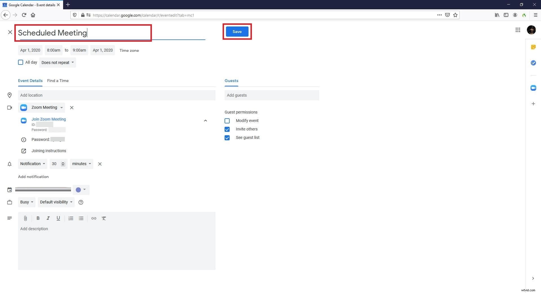Enable the All day checkbox
The width and height of the screenshot is (541, 293).
(x=20, y=62)
